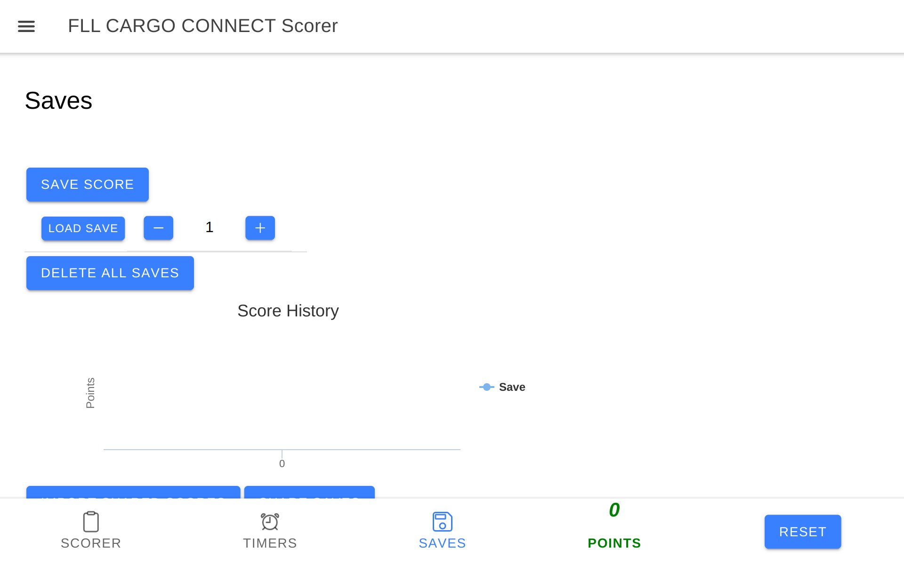Open the hamburger navigation menu
904x565 pixels.
click(26, 26)
